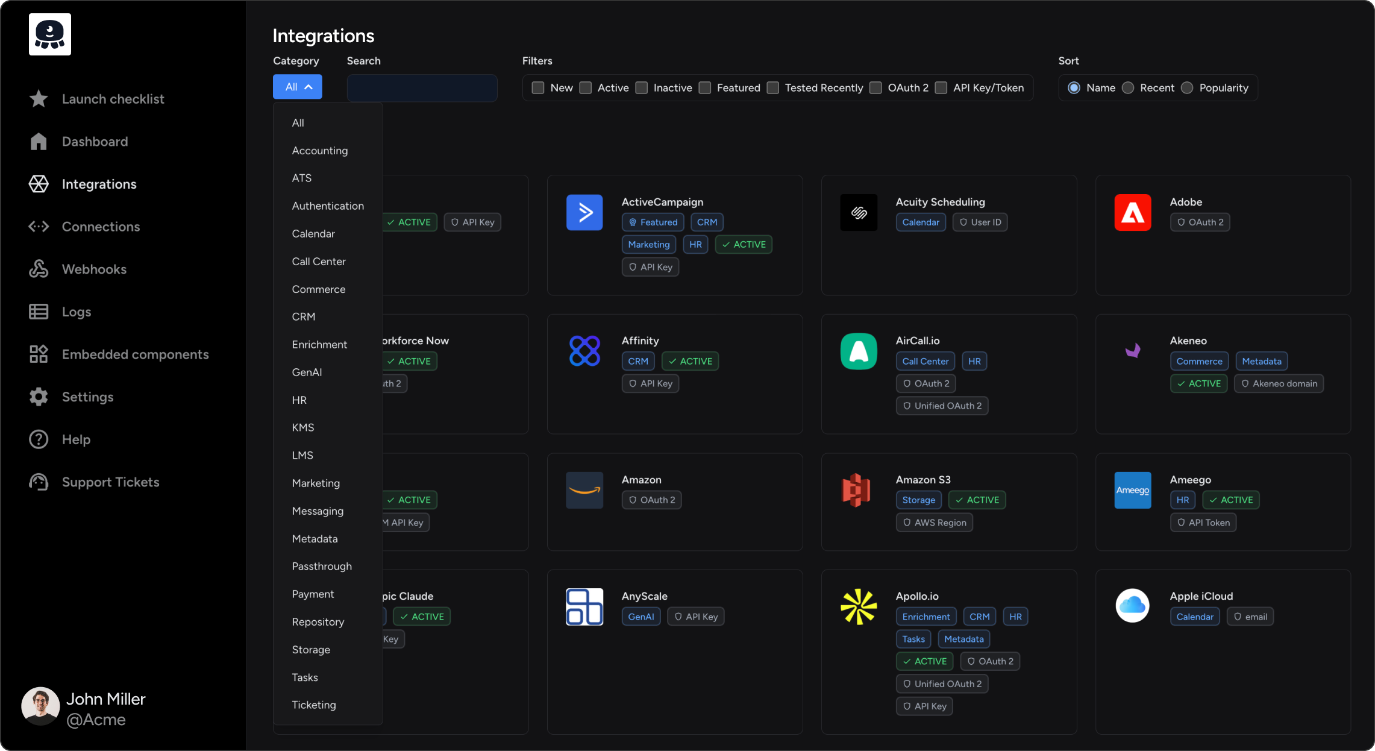Select CRM from the category dropdown list

[304, 316]
